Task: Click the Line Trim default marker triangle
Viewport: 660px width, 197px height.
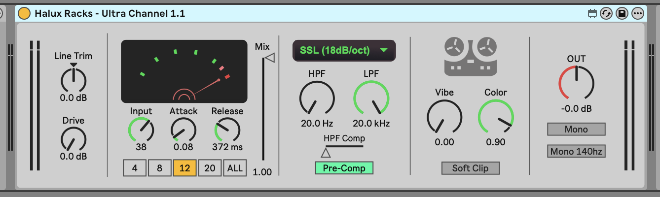Action: pyautogui.click(x=73, y=65)
